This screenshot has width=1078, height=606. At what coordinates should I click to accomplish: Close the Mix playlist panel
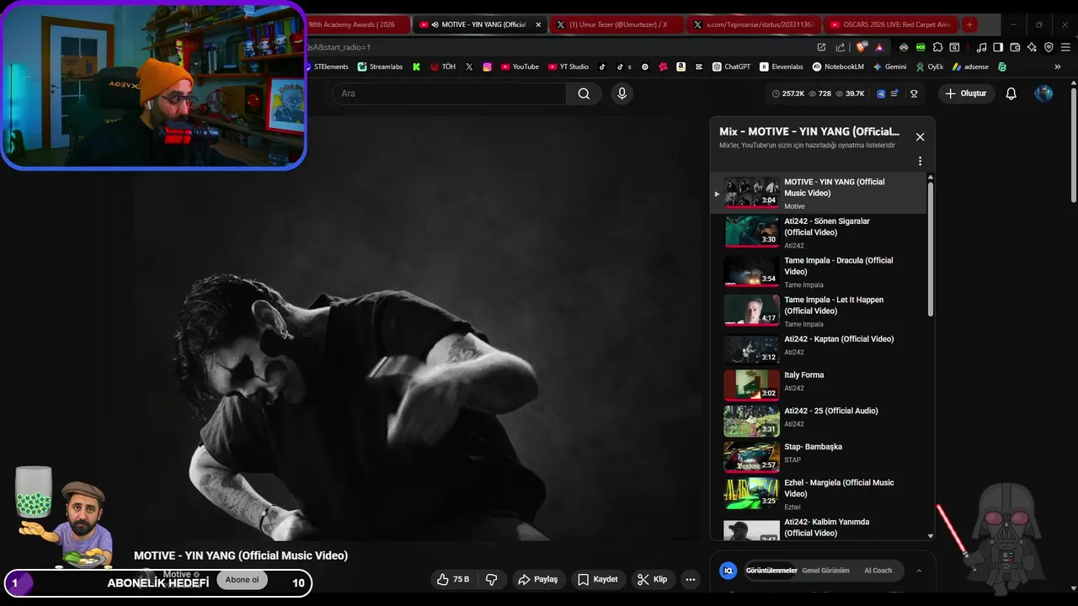(920, 136)
